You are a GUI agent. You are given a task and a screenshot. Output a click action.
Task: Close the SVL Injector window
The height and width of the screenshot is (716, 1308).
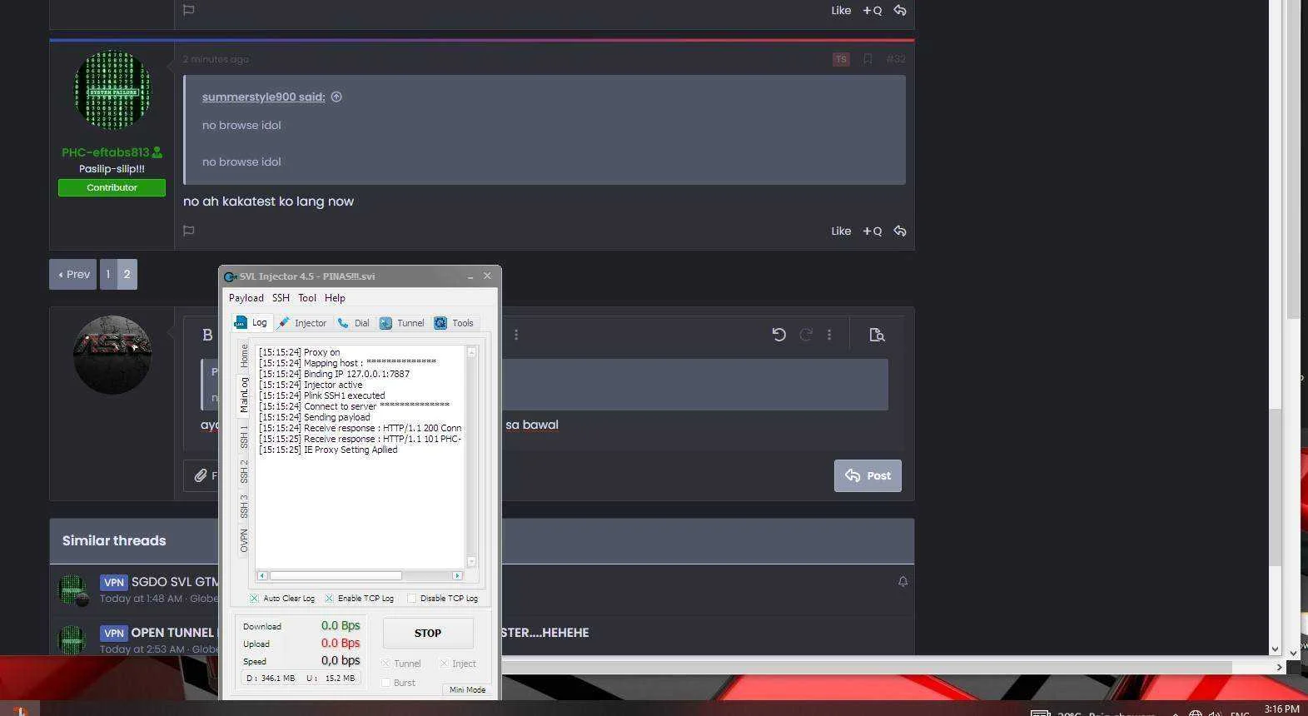(488, 276)
